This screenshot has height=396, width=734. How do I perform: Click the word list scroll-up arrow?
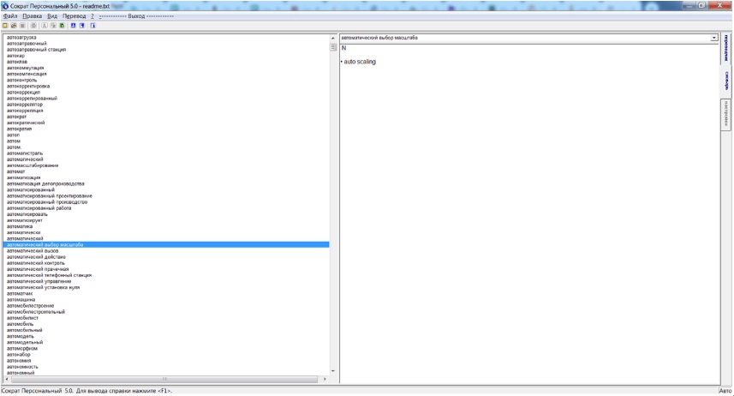pyautogui.click(x=333, y=39)
